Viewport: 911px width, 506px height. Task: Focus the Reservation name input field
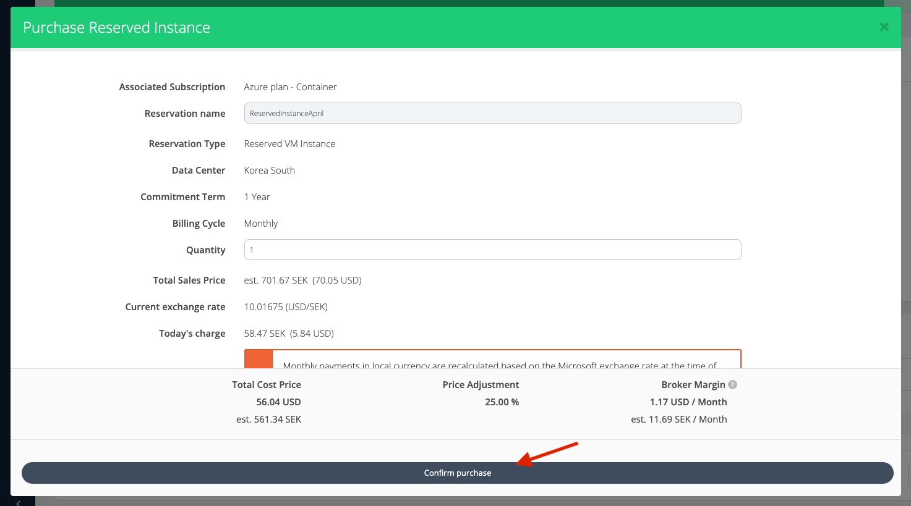click(492, 113)
